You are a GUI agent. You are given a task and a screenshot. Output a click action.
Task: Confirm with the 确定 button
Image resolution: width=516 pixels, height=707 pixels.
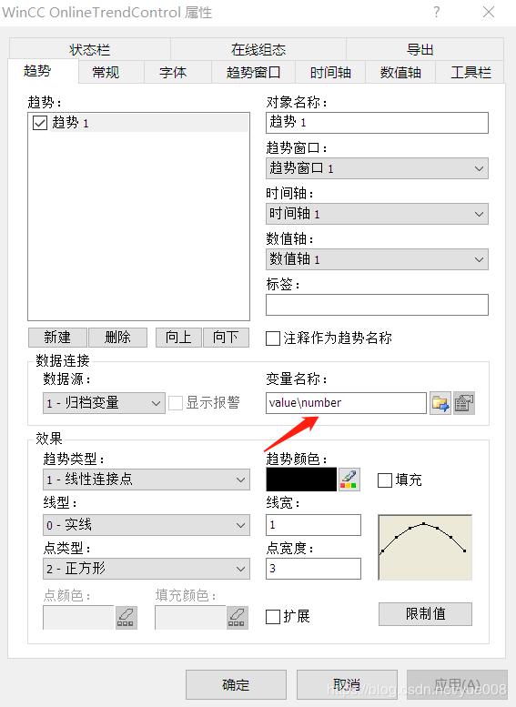236,684
